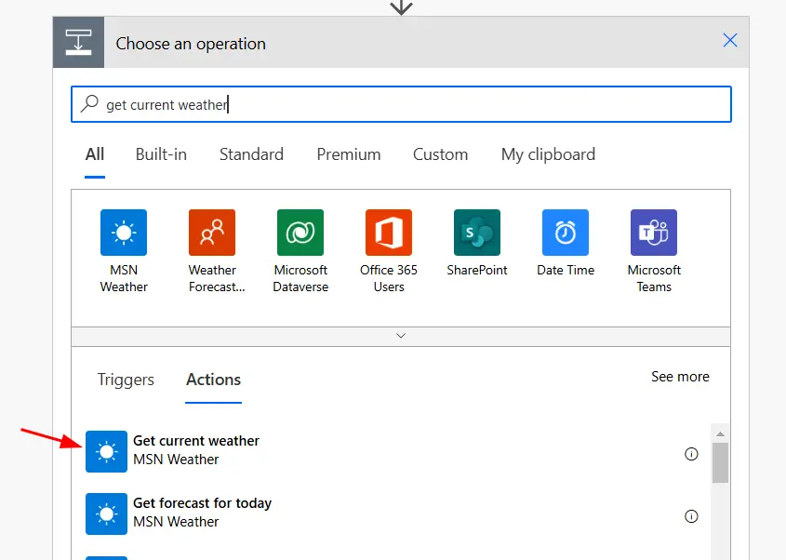Screen dimensions: 786x560
Task: Click the search box with 'get current weather'
Action: (401, 104)
